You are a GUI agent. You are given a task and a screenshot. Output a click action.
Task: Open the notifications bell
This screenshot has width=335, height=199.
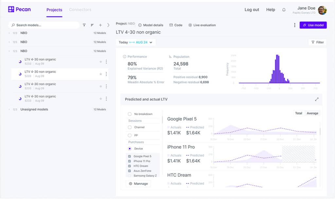coord(284,10)
